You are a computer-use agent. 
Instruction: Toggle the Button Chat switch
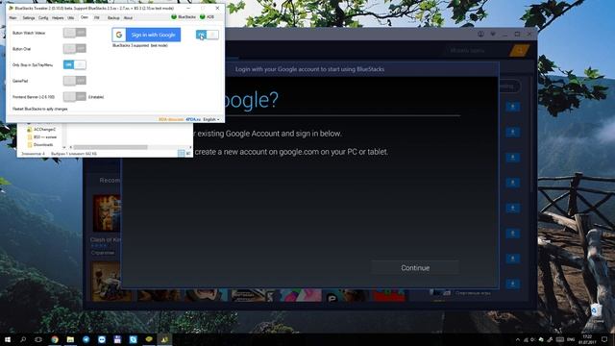75,49
